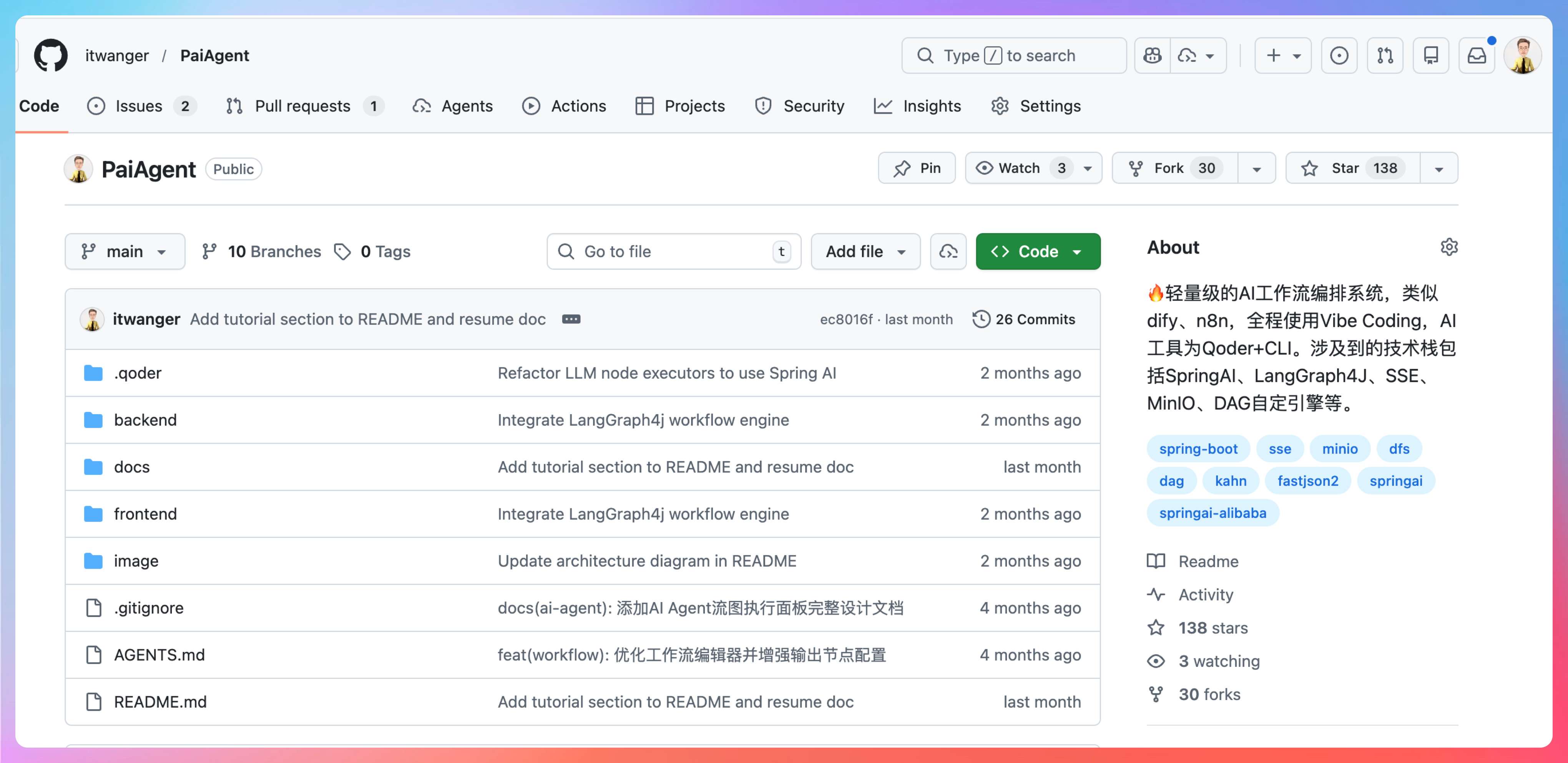This screenshot has width=1568, height=763.
Task: Click the search magnifier in Go to file
Action: click(565, 251)
